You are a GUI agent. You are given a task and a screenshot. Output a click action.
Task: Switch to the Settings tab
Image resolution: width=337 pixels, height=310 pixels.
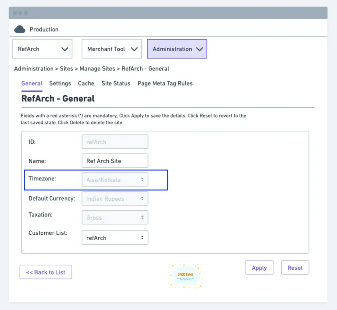point(60,84)
